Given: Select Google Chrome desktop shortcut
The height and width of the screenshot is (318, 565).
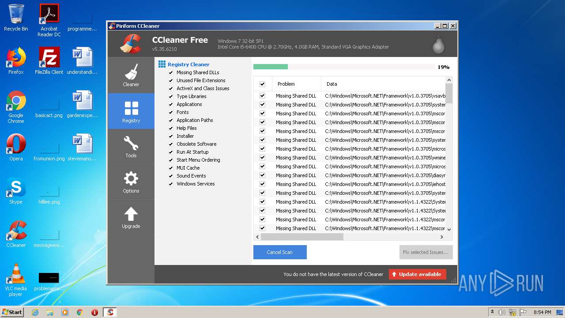Looking at the screenshot, I should (x=16, y=107).
